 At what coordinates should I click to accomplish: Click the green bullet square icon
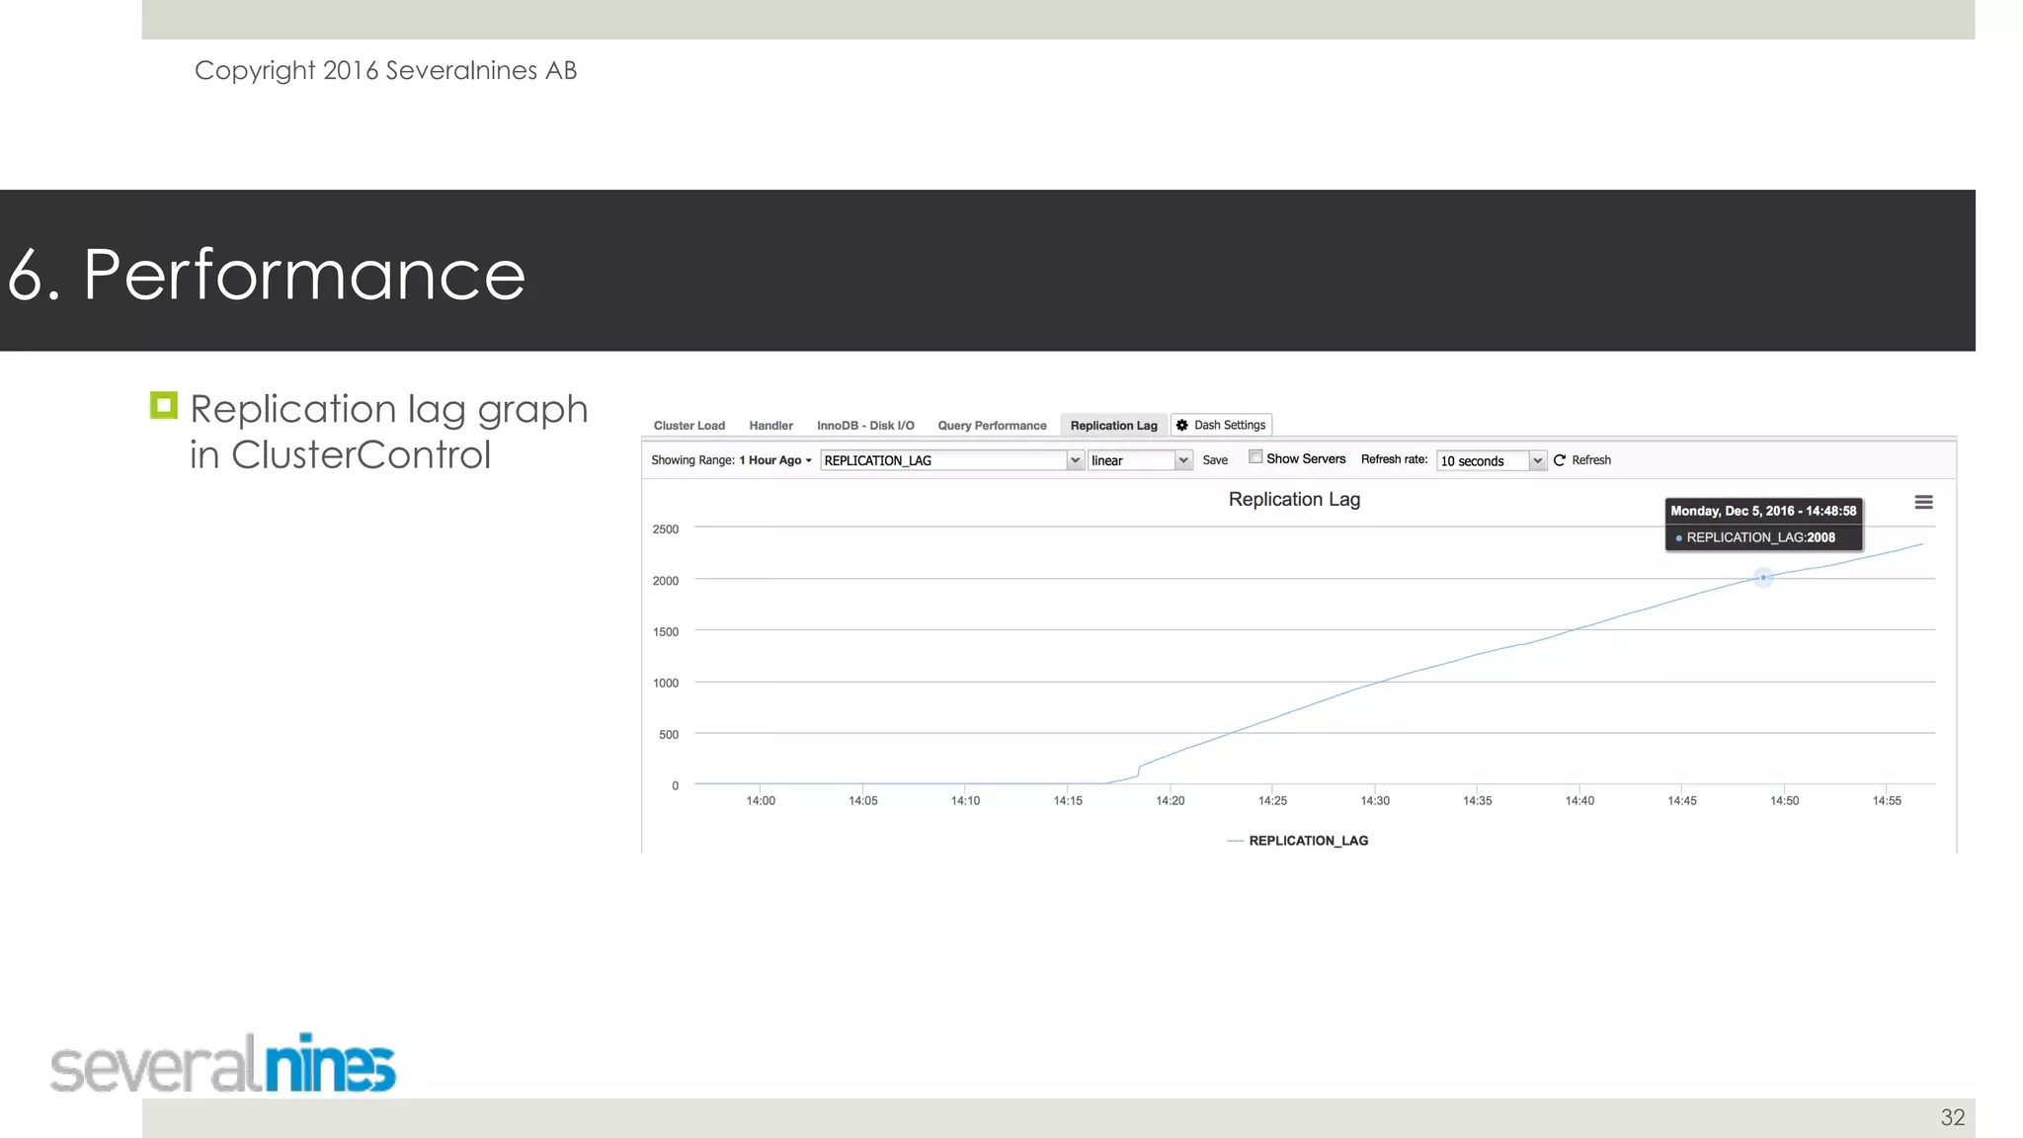(x=164, y=405)
